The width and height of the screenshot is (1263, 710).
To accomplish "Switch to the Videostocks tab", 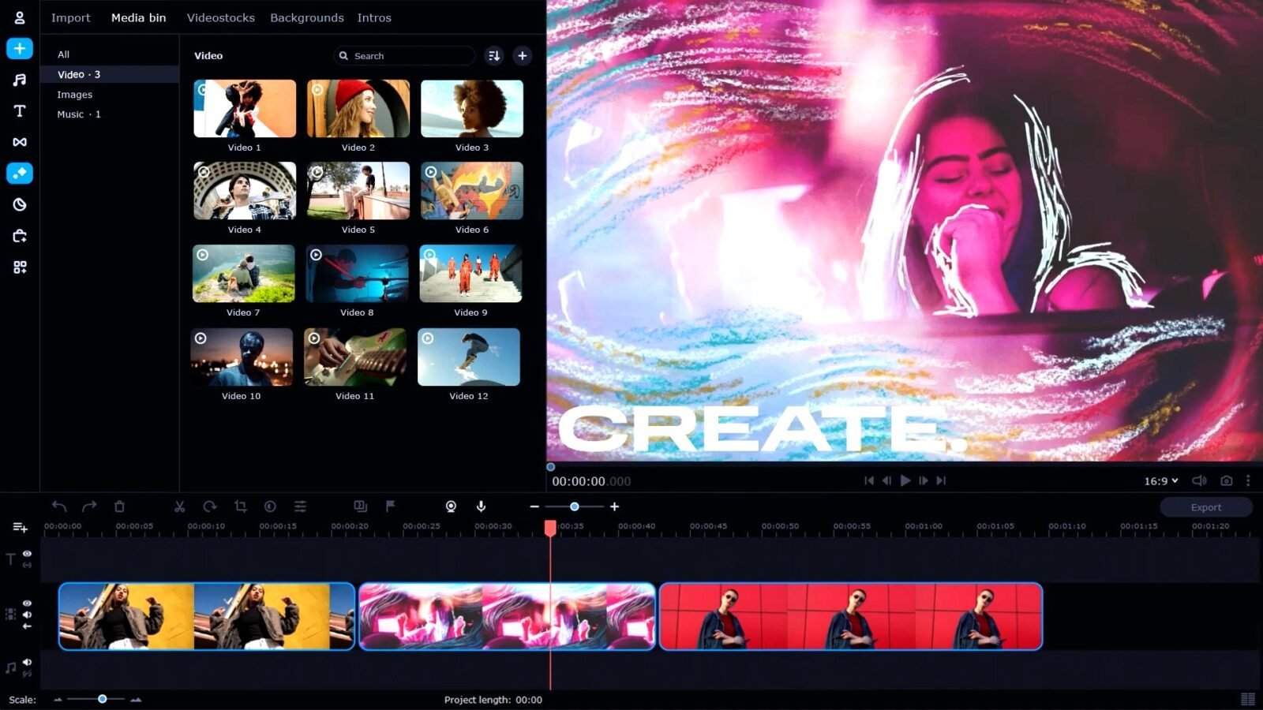I will [x=220, y=17].
